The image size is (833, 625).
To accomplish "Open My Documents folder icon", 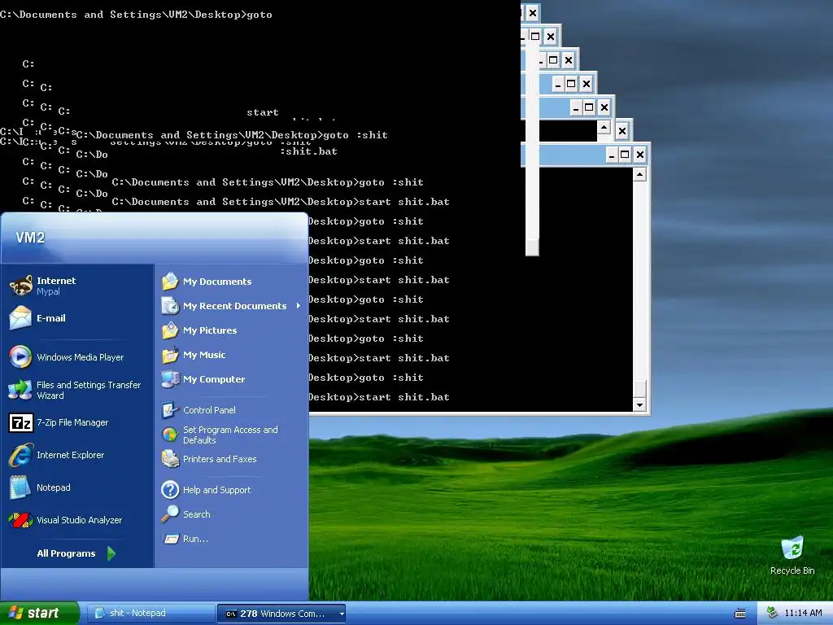I will coord(171,281).
